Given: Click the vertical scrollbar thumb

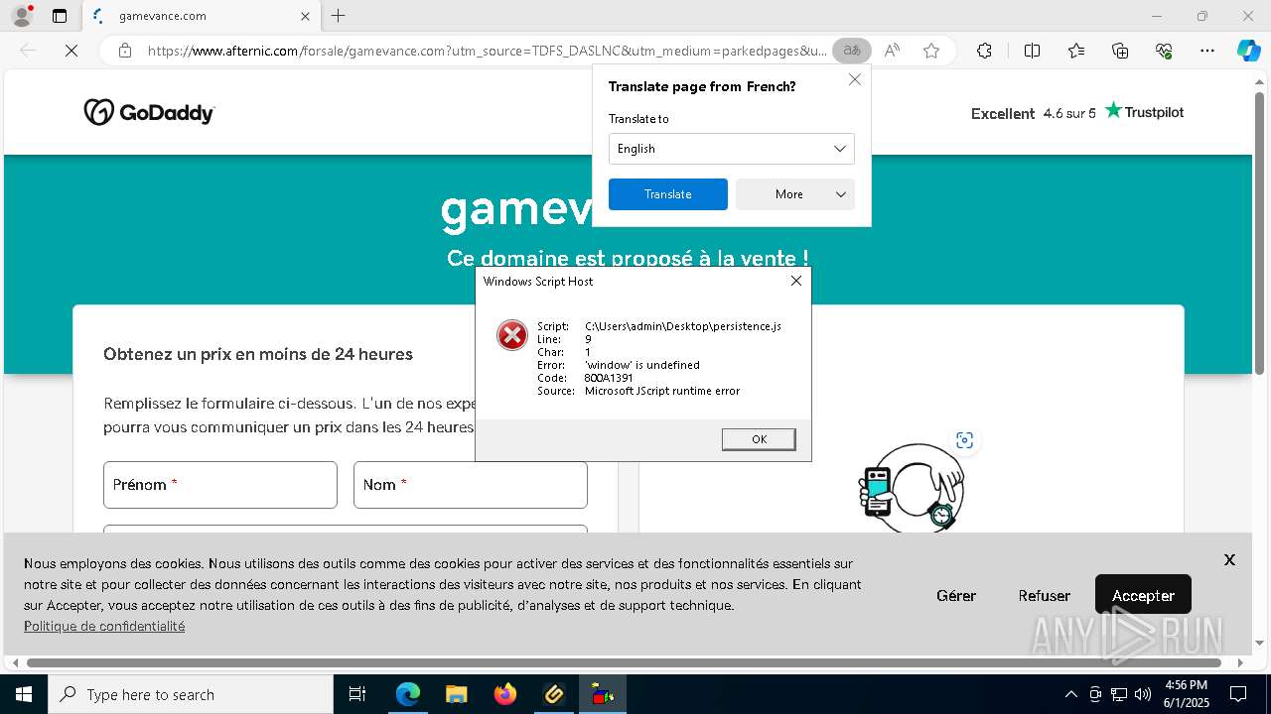Looking at the screenshot, I should pyautogui.click(x=1260, y=231).
